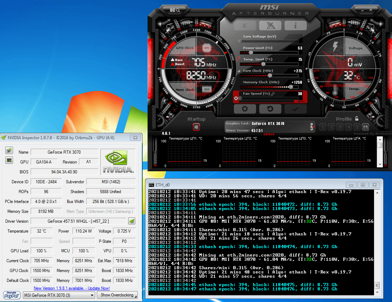Click the Donate PayPal button
The height and width of the screenshot is (302, 392).
[12, 295]
